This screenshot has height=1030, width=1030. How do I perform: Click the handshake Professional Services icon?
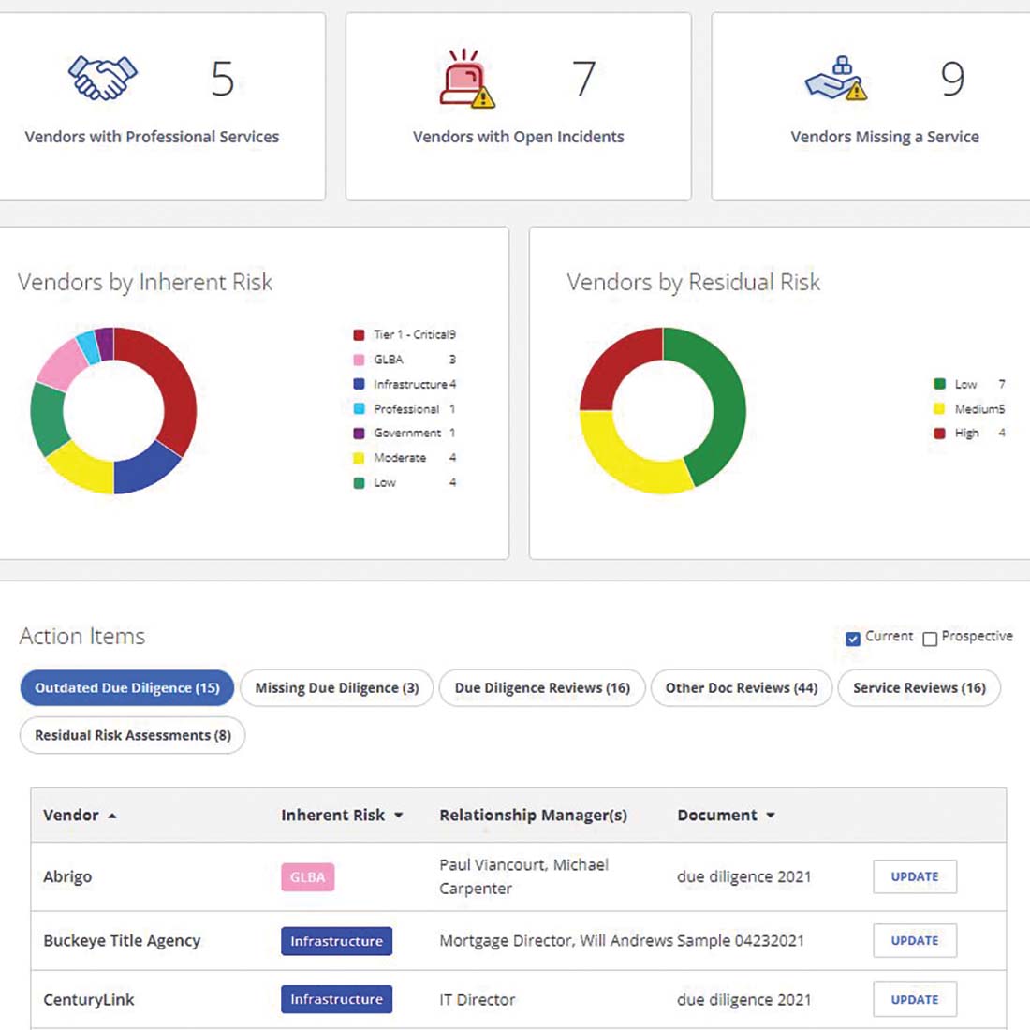coord(103,79)
